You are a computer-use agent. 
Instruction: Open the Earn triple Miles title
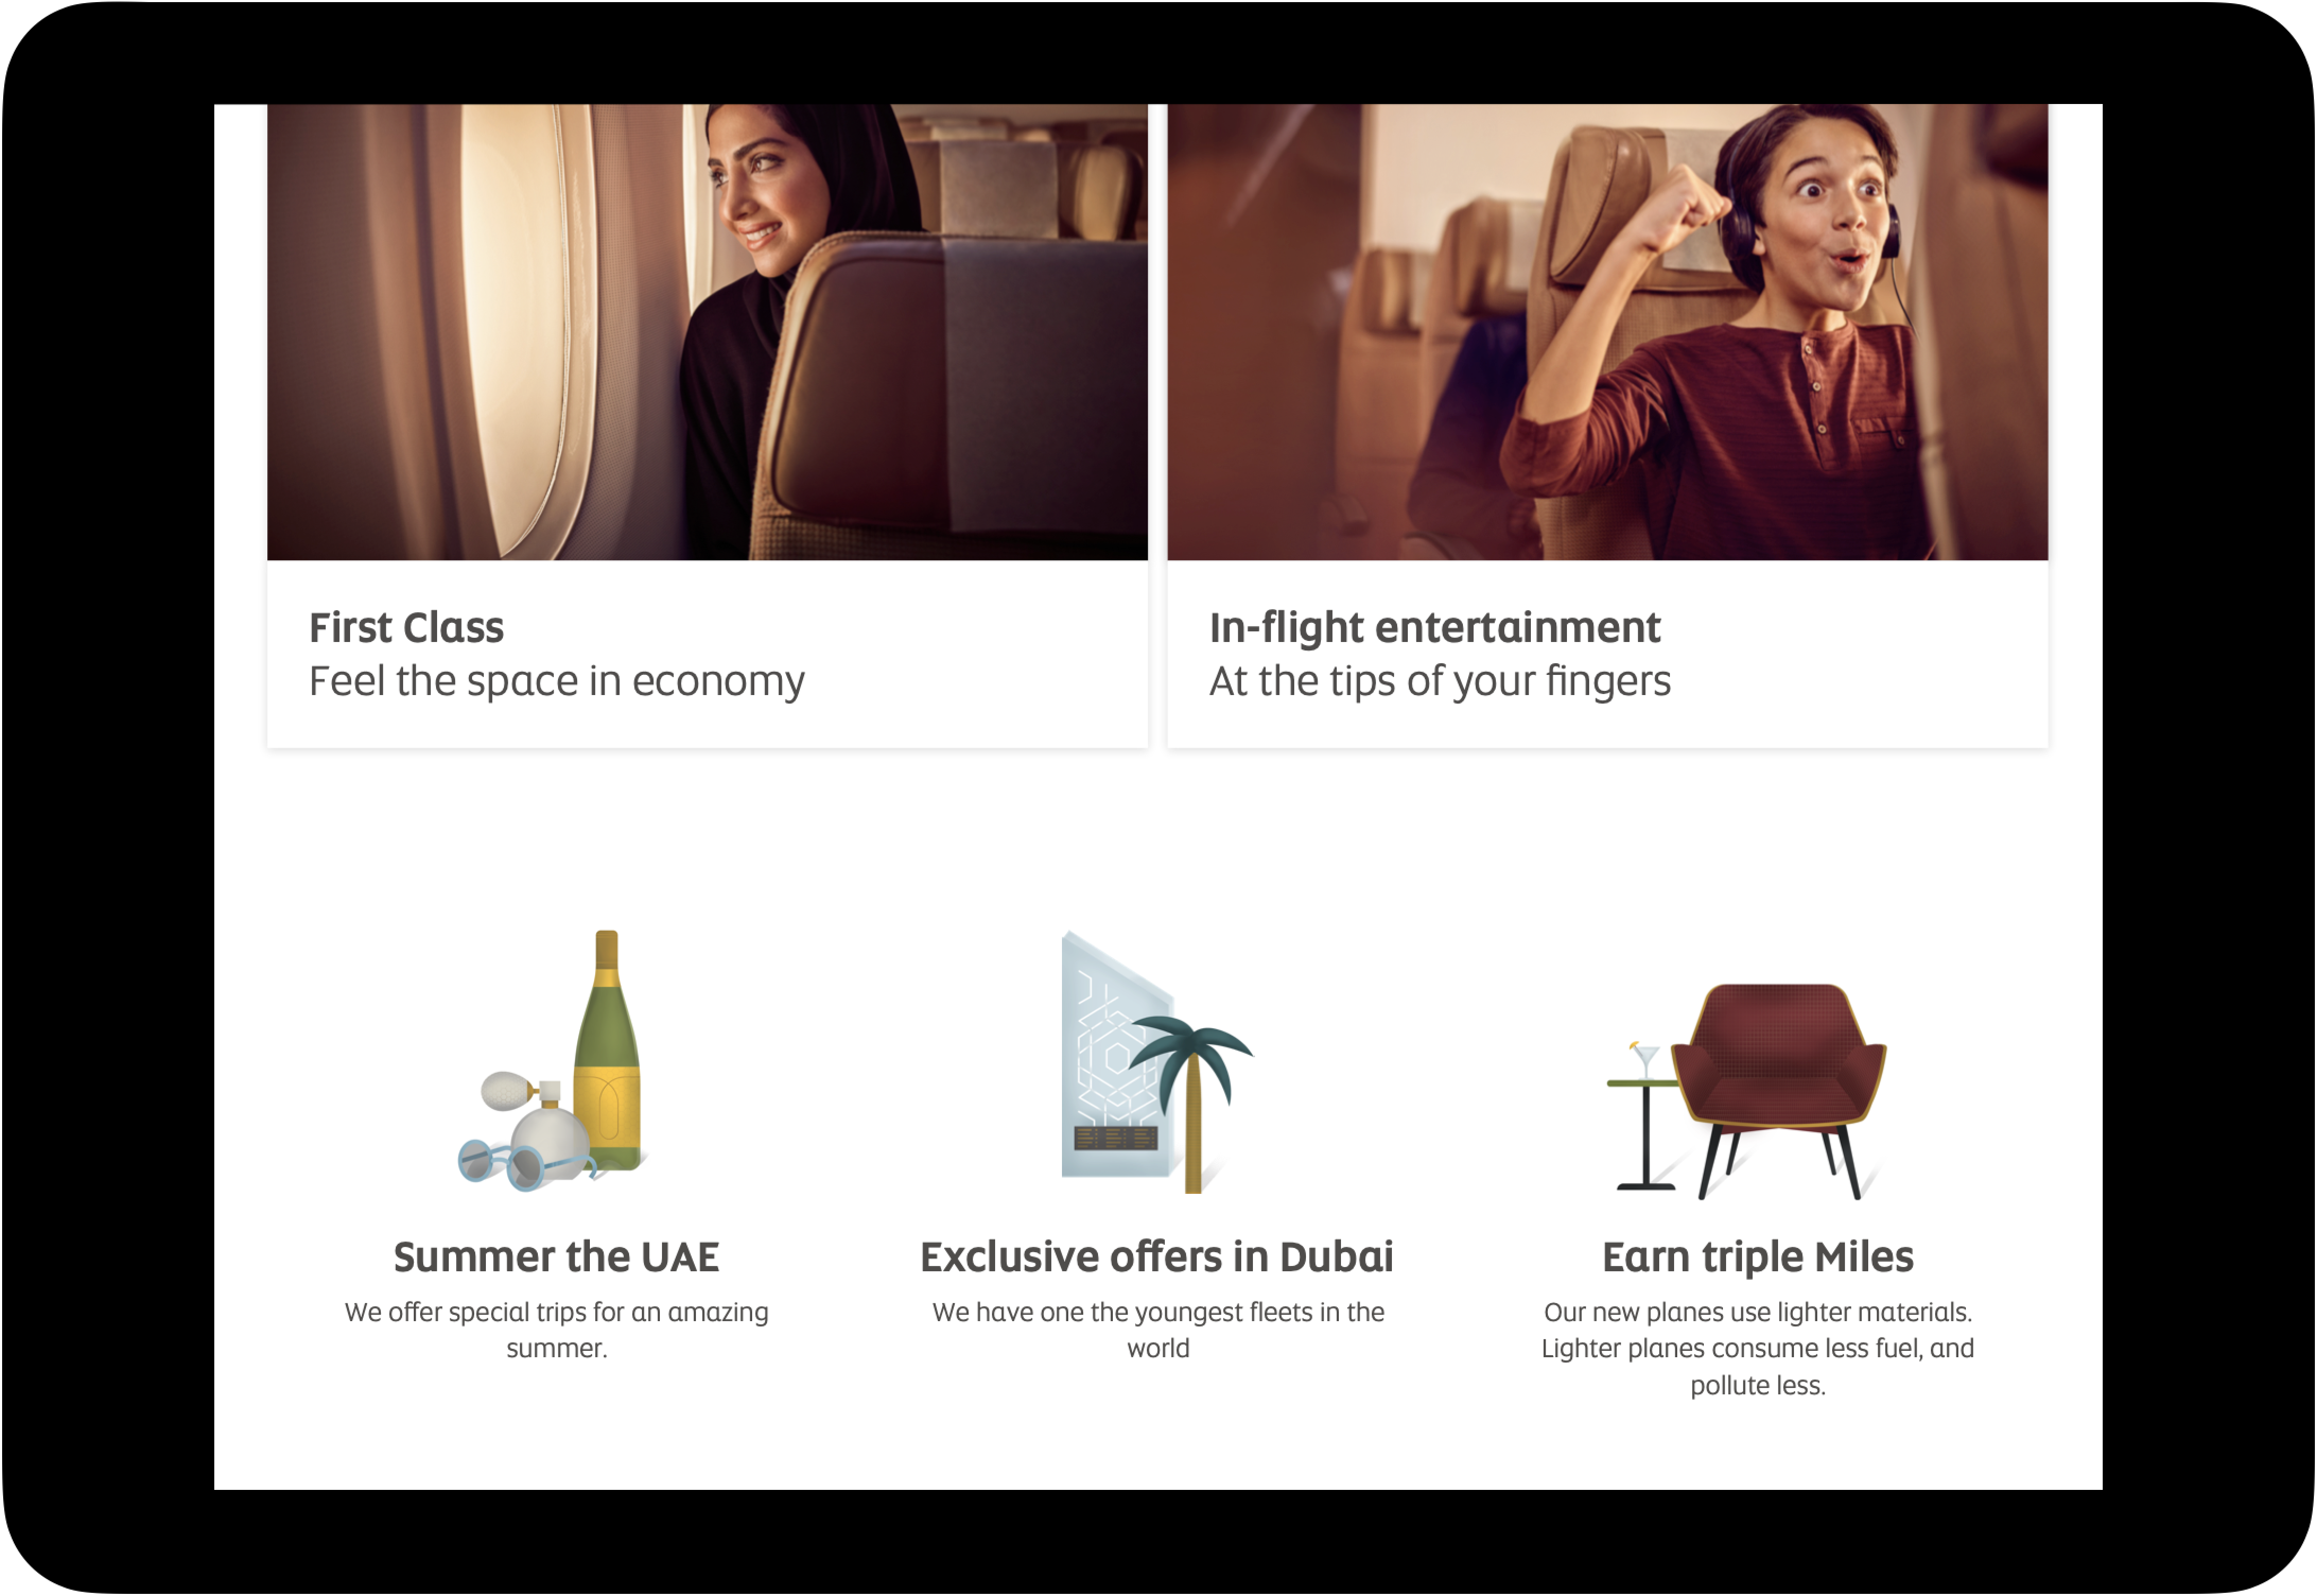tap(1758, 1258)
